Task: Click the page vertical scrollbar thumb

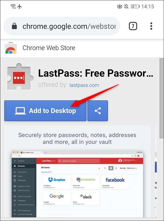Action: (161, 99)
